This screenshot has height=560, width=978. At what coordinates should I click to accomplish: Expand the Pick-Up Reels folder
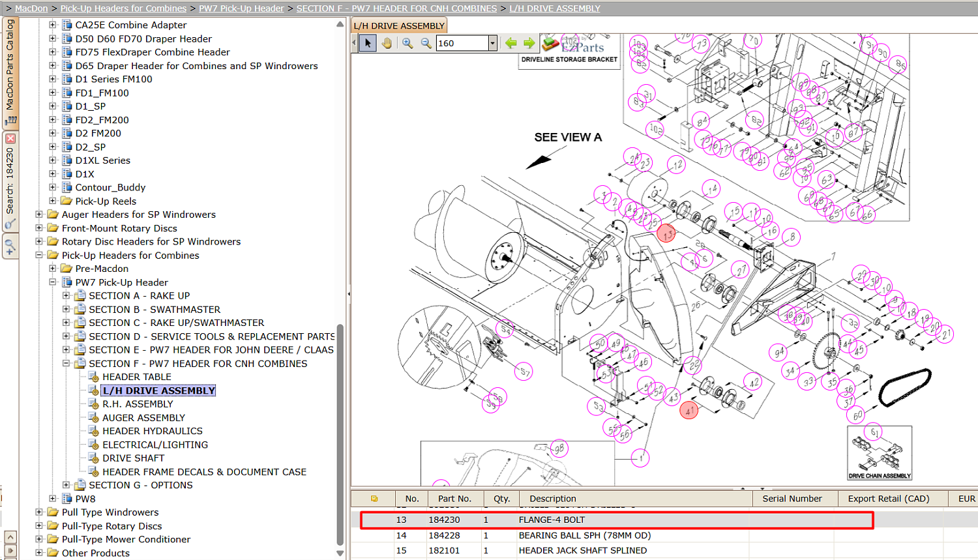53,201
